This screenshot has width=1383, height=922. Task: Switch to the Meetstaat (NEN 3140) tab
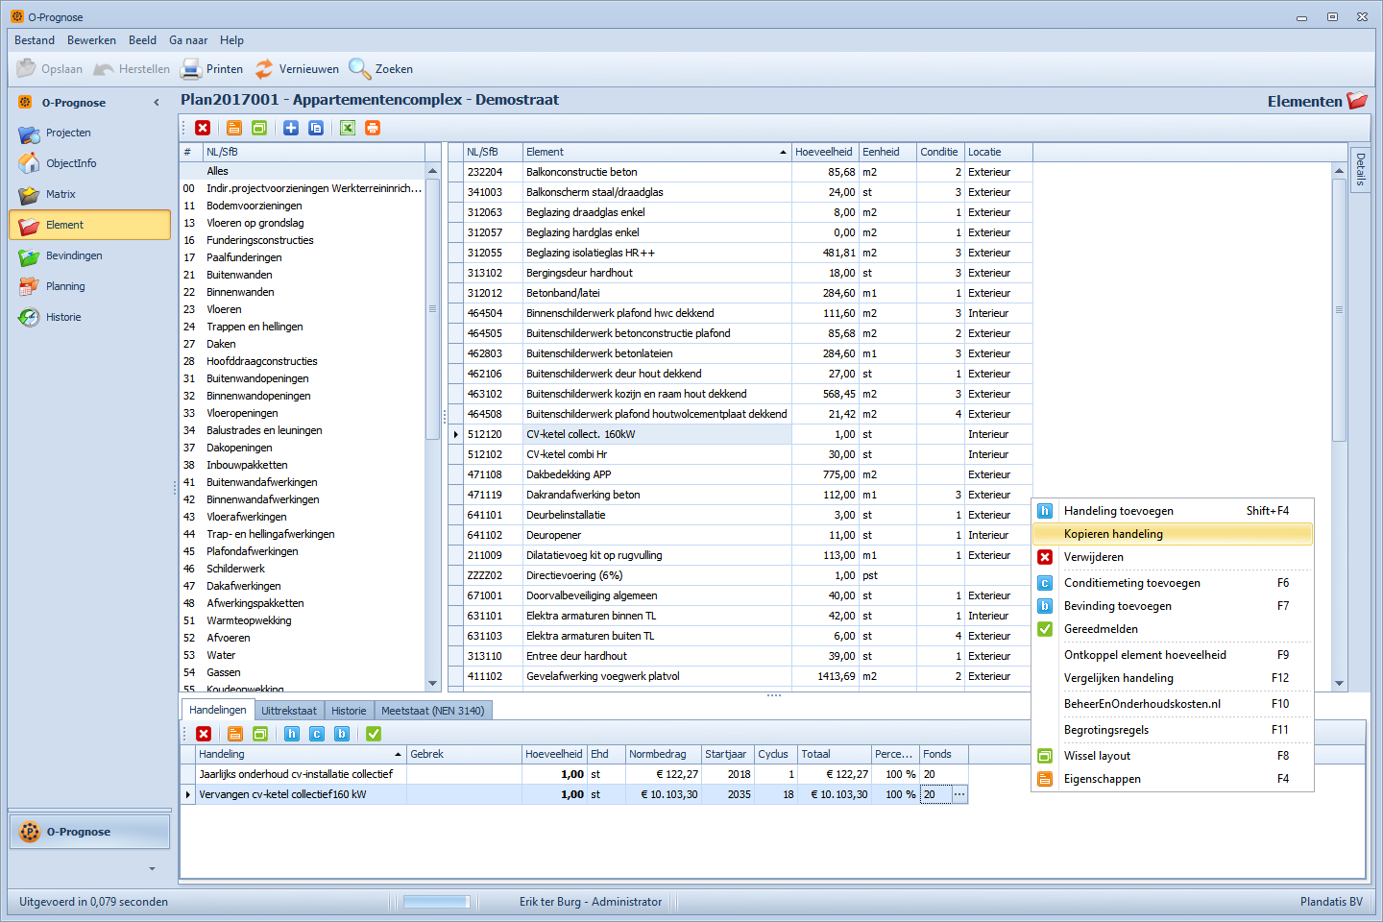click(432, 711)
